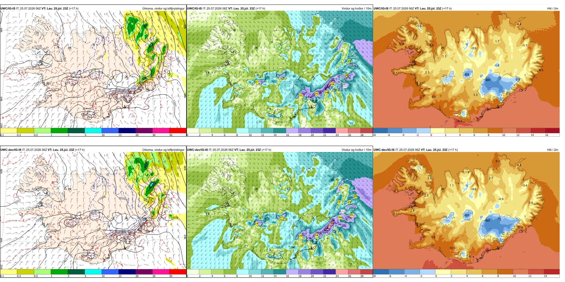
Task: Select the 1.7 temperature on UWC temperature map
Action: pyautogui.click(x=497, y=42)
